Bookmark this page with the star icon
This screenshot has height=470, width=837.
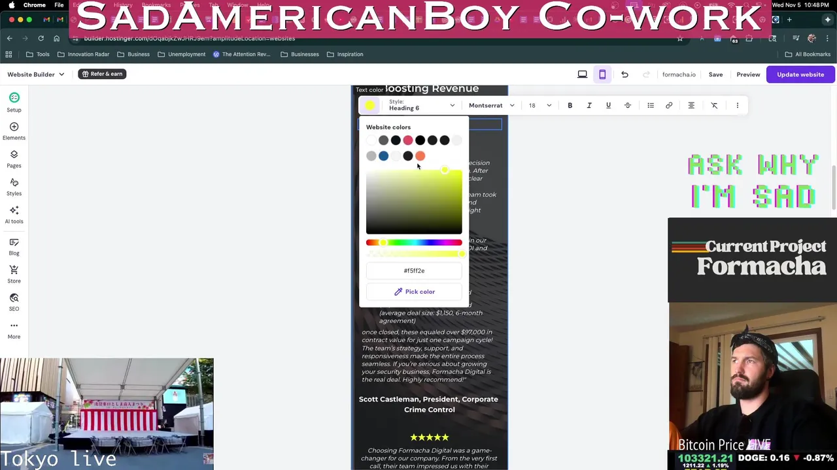680,39
